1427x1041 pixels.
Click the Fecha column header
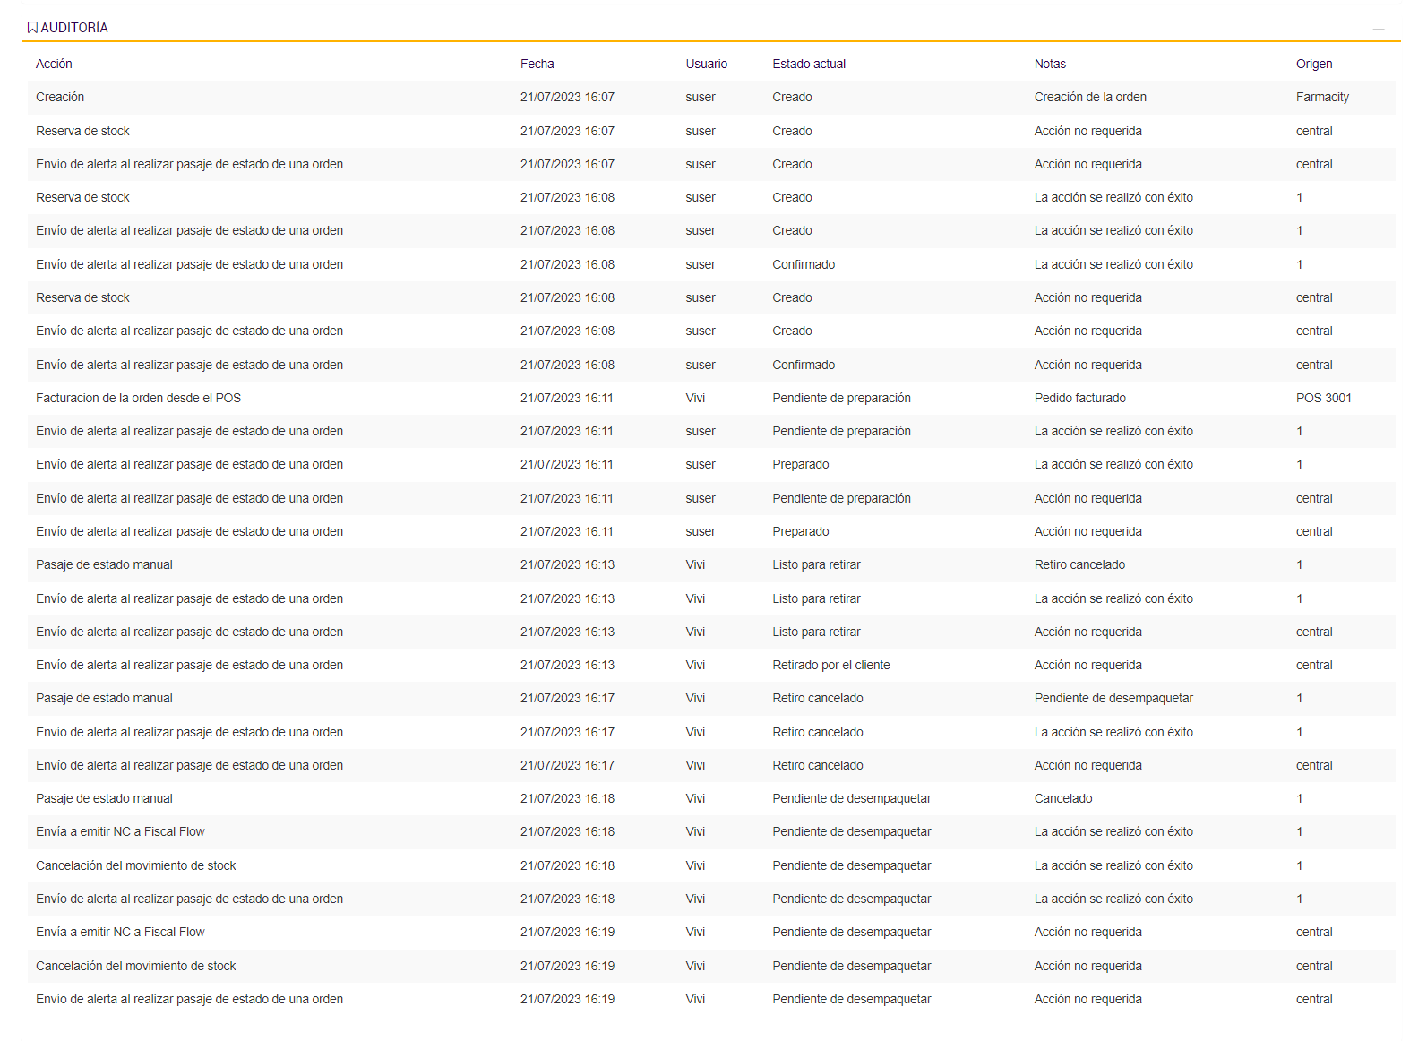pyautogui.click(x=537, y=64)
